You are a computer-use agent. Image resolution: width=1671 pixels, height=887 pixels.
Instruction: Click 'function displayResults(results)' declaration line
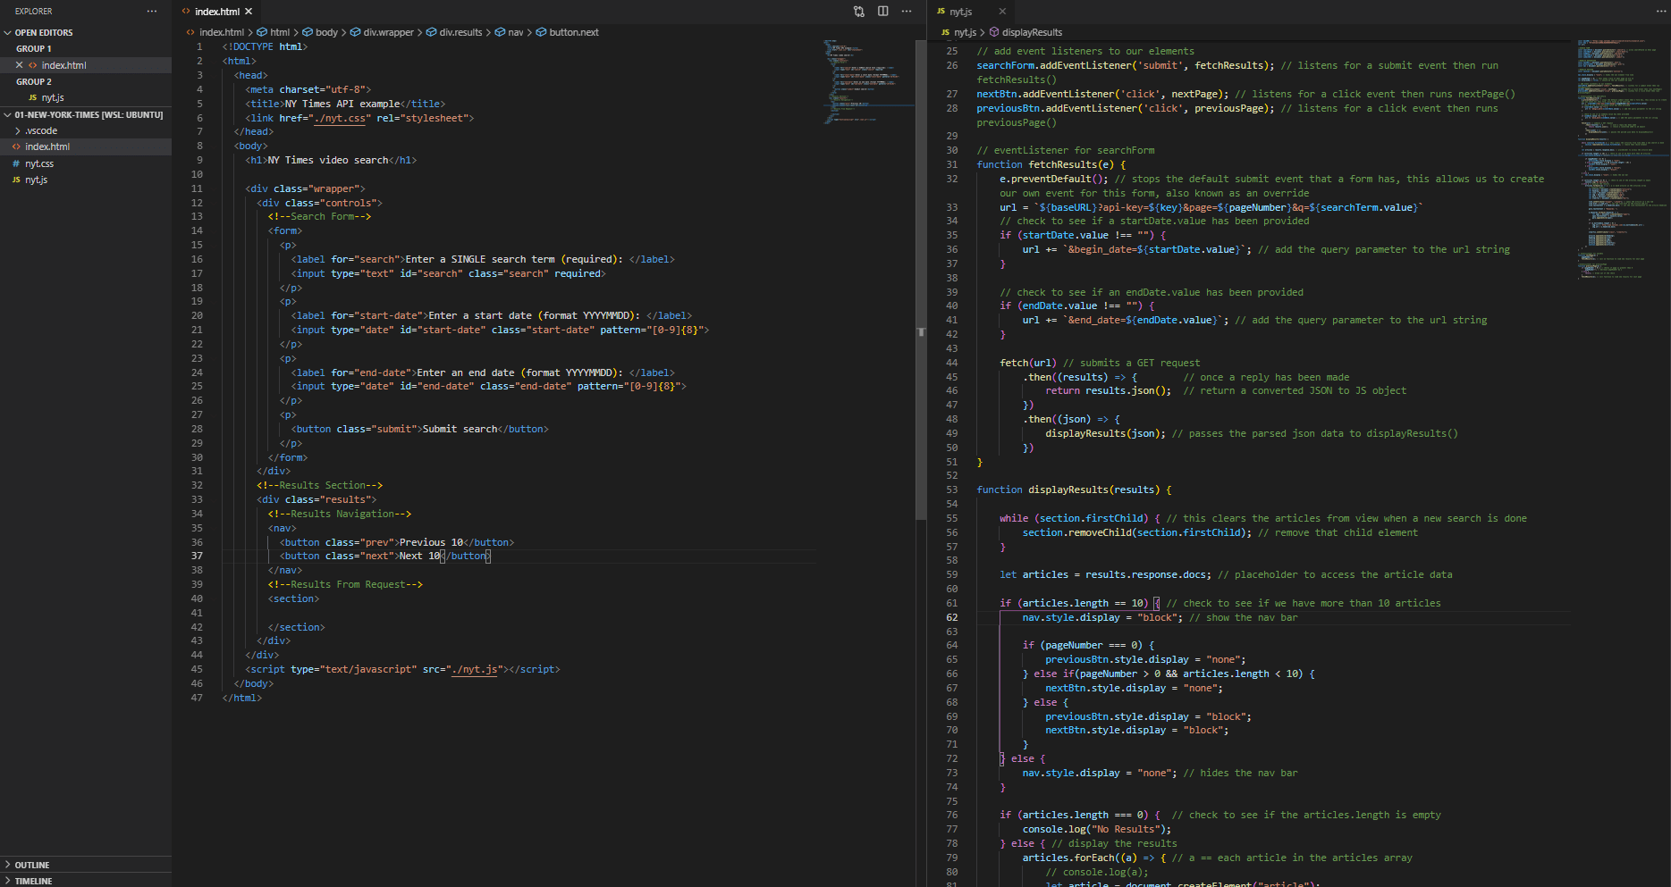click(x=1074, y=490)
